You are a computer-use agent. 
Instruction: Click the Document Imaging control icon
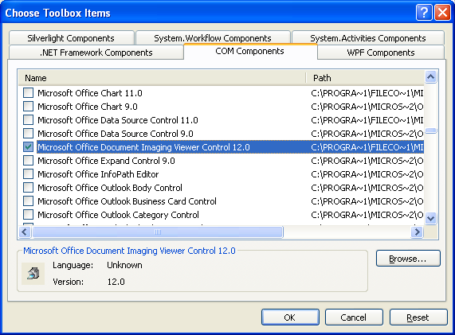pos(33,273)
